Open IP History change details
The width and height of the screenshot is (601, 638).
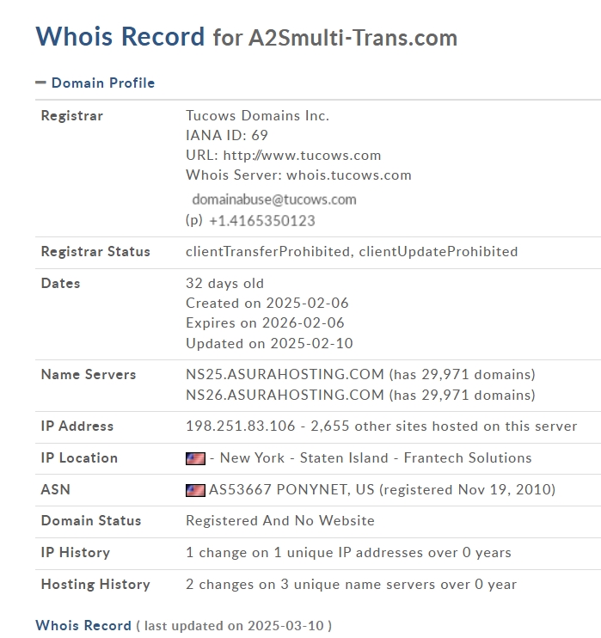[x=348, y=553]
